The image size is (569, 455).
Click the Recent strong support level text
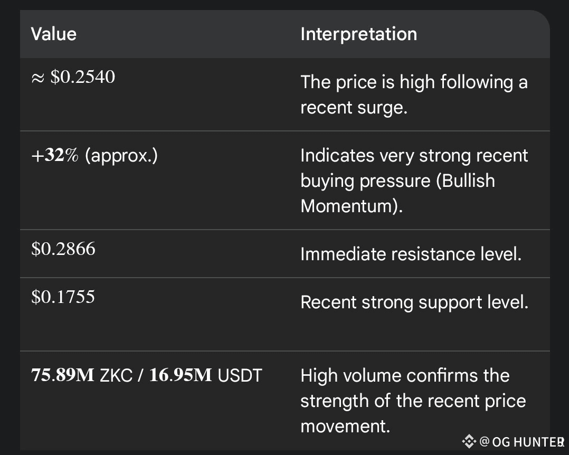(414, 302)
